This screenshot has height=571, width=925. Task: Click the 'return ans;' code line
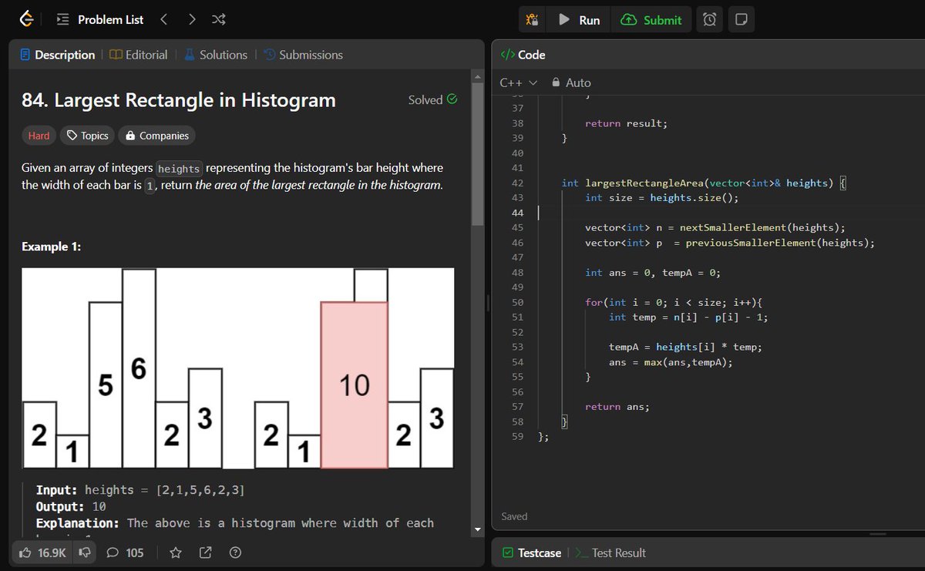(617, 407)
